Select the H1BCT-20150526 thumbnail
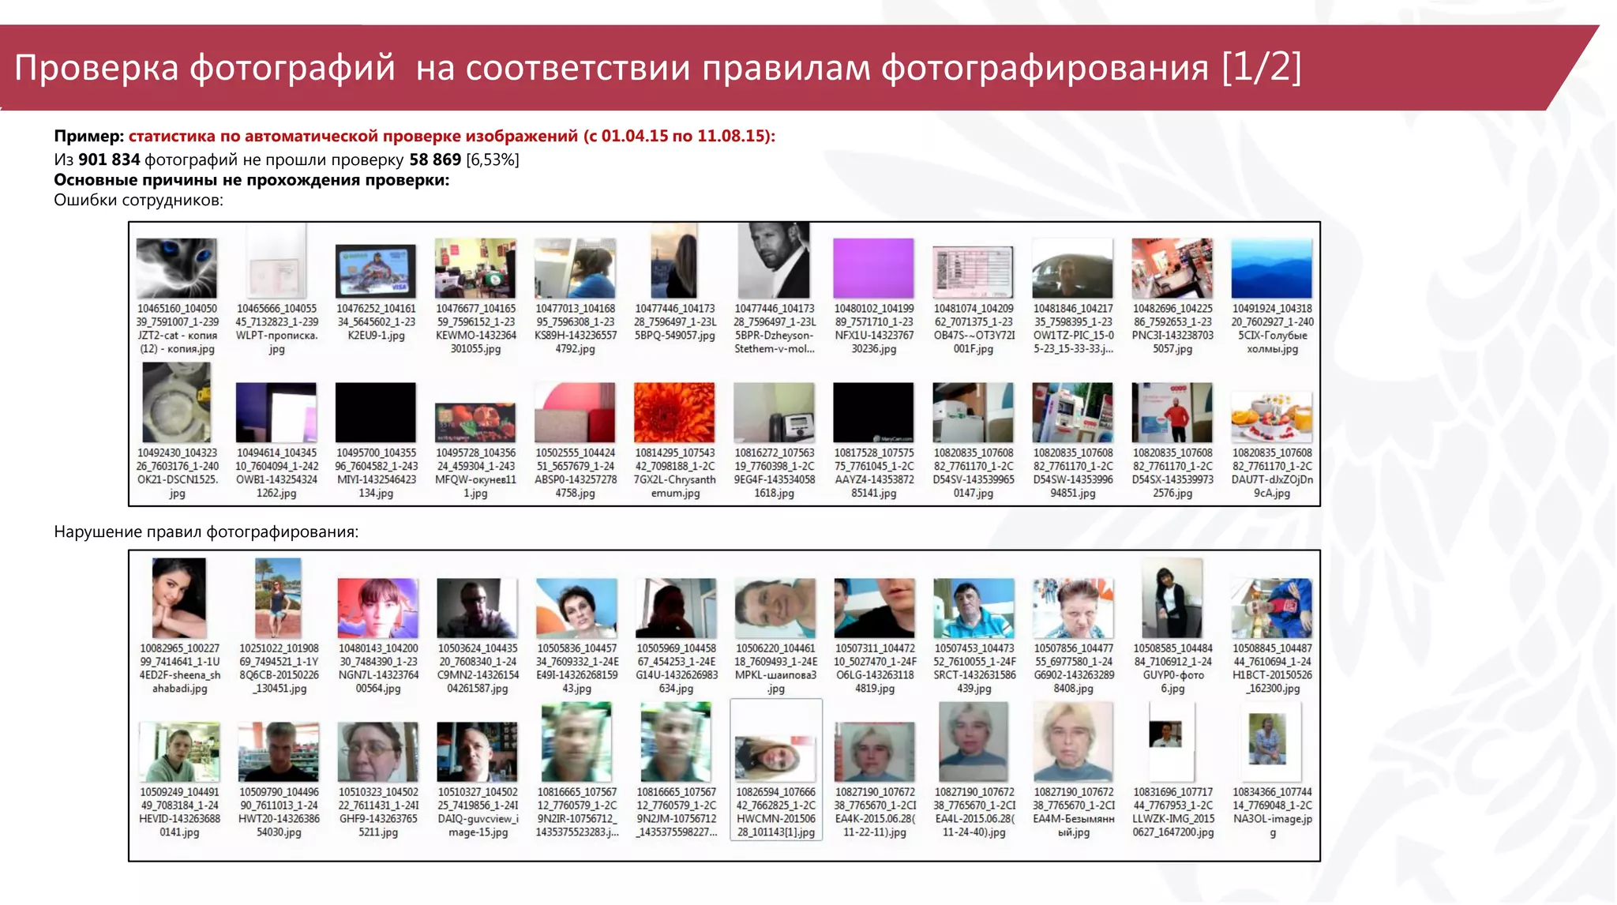Viewport: 1617px width, 905px height. coord(1272,608)
